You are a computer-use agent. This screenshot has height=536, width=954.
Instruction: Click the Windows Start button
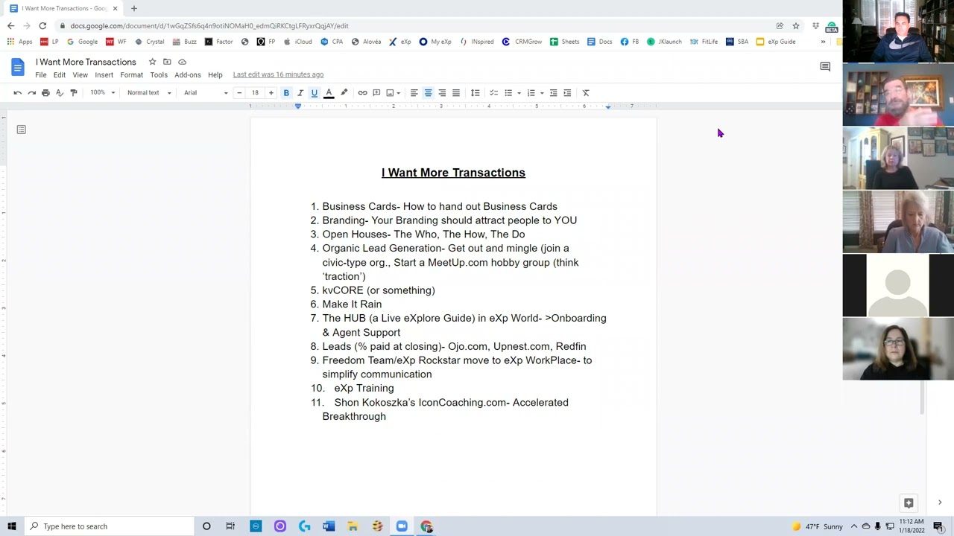point(11,526)
